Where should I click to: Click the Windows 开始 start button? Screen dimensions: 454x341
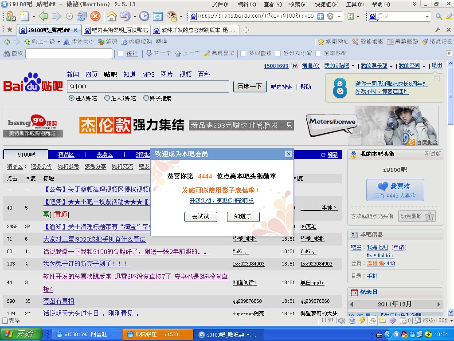pos(21,334)
